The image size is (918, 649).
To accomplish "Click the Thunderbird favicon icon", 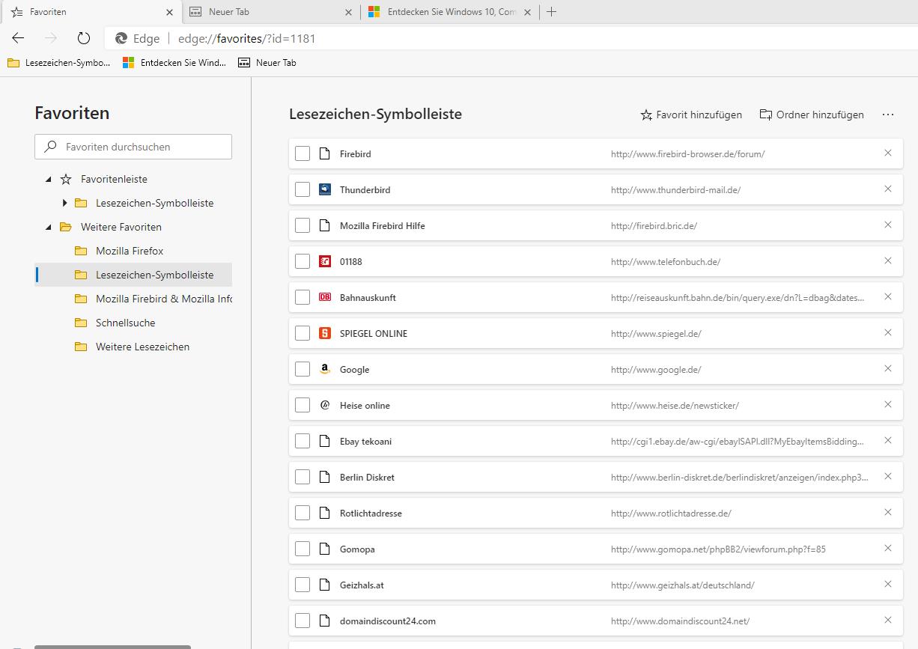I will [324, 189].
